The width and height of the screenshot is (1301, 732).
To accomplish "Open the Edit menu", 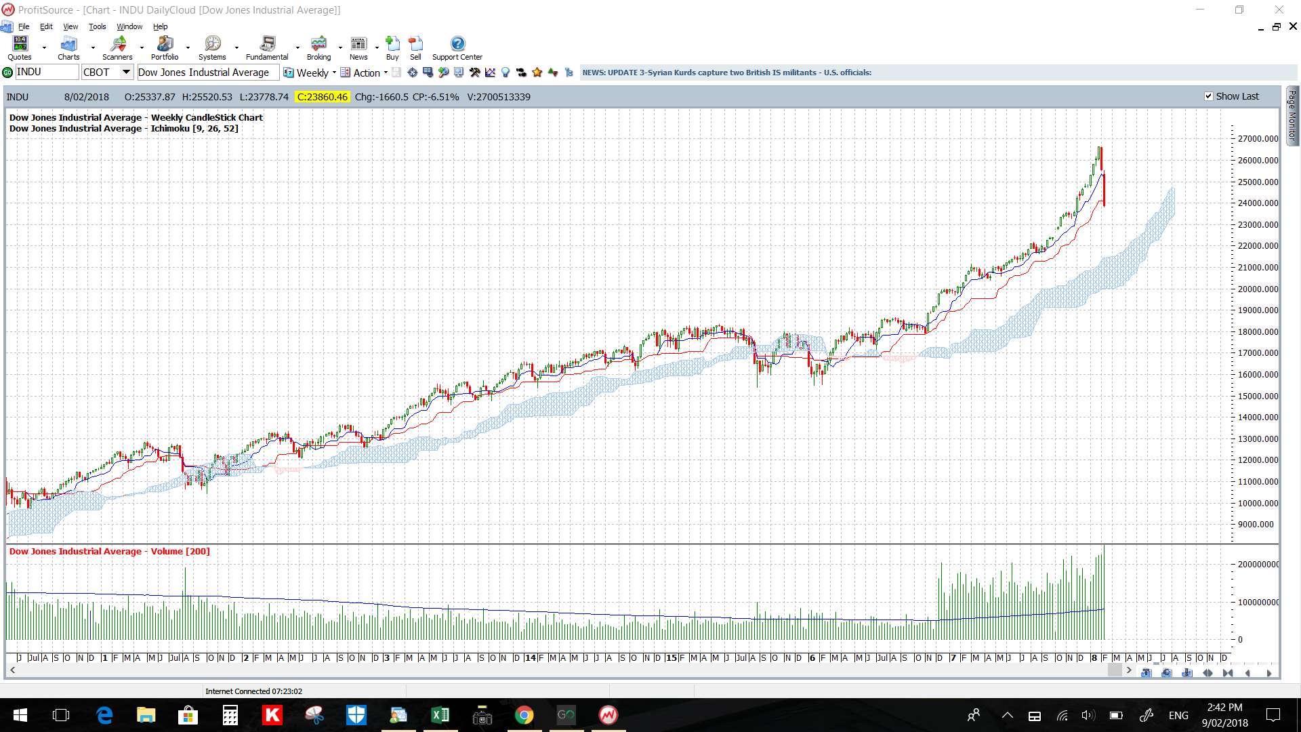I will (46, 26).
